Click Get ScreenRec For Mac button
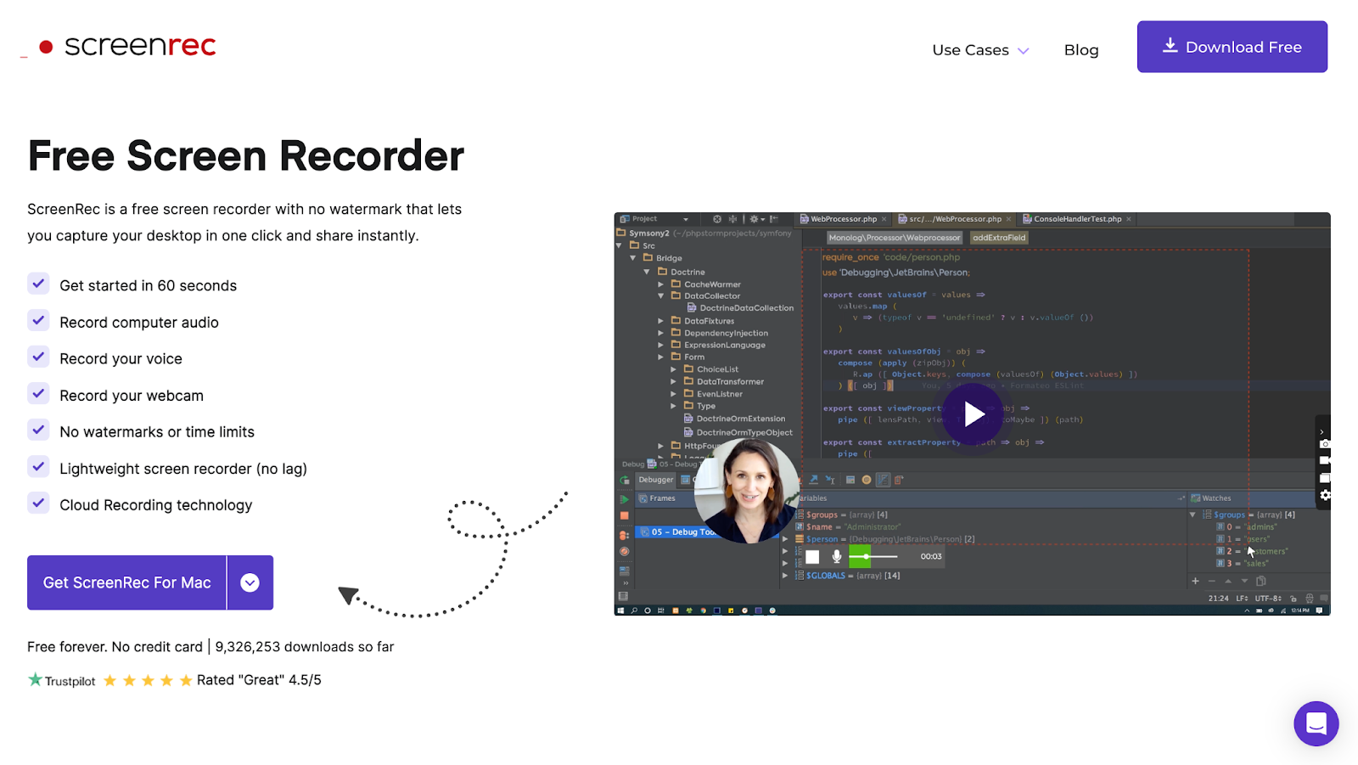Image resolution: width=1358 pixels, height=765 pixels. (x=127, y=582)
